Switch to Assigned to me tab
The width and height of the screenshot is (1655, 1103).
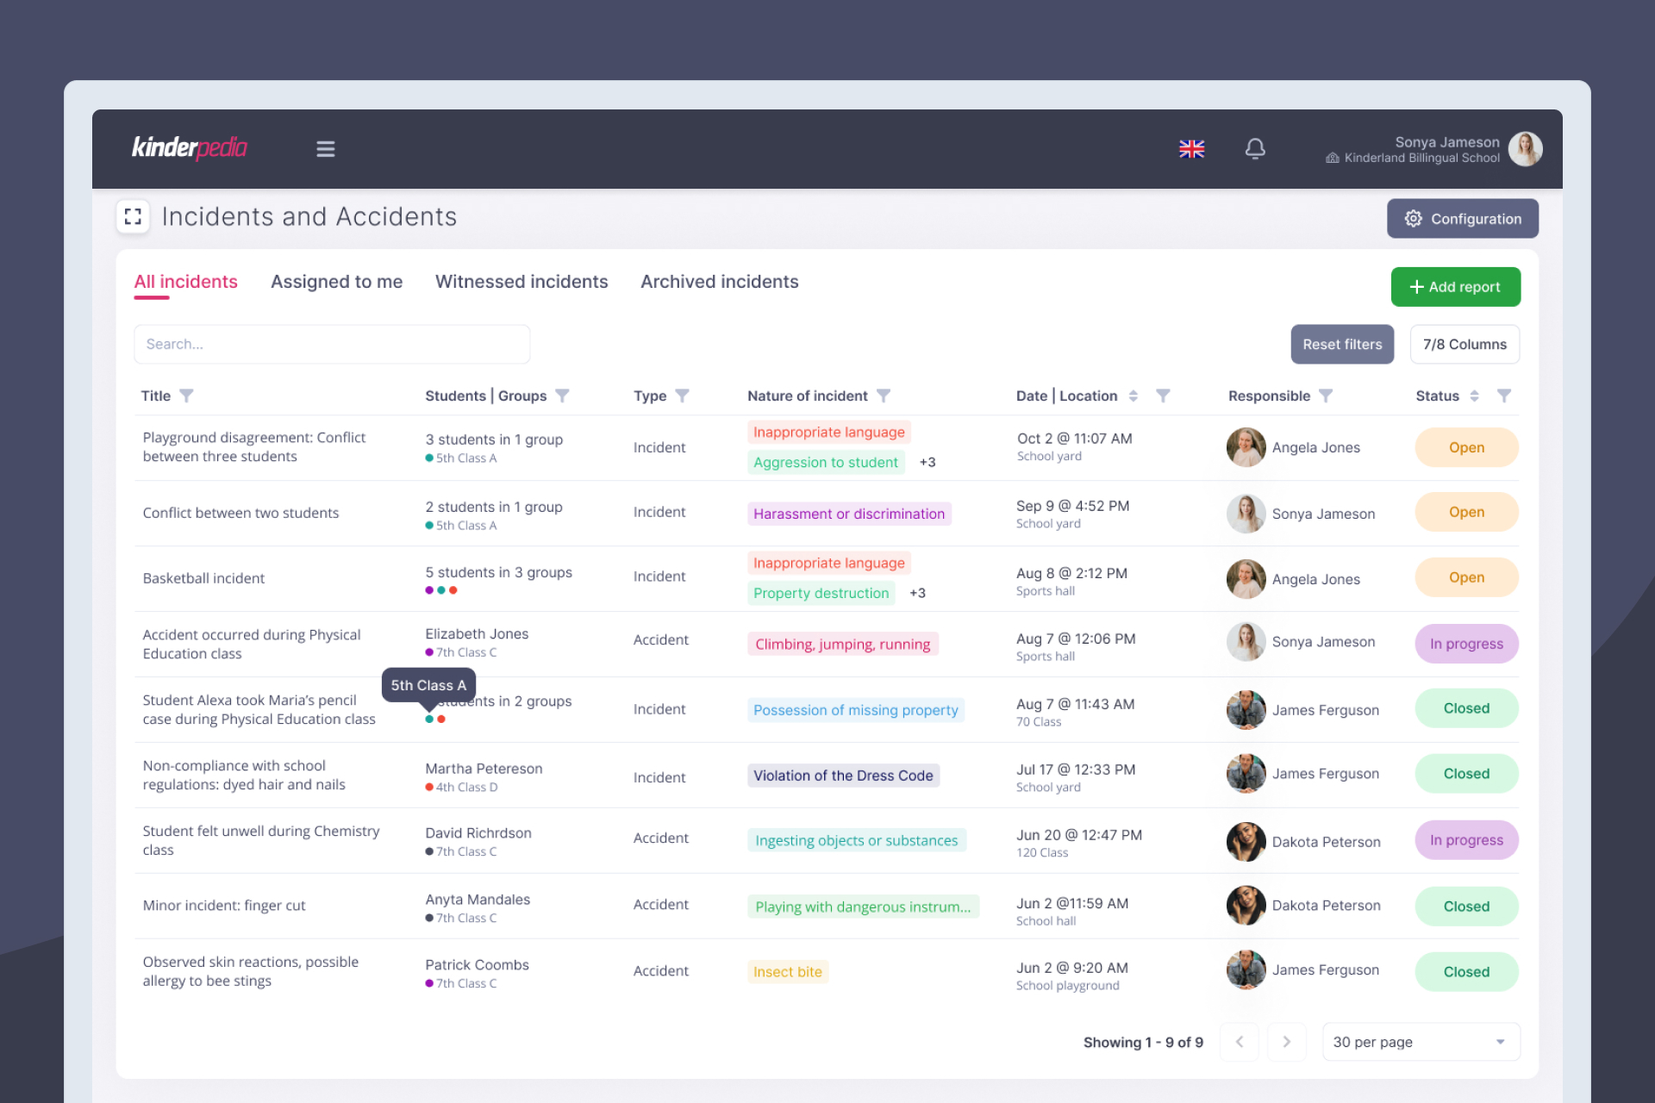coord(336,282)
